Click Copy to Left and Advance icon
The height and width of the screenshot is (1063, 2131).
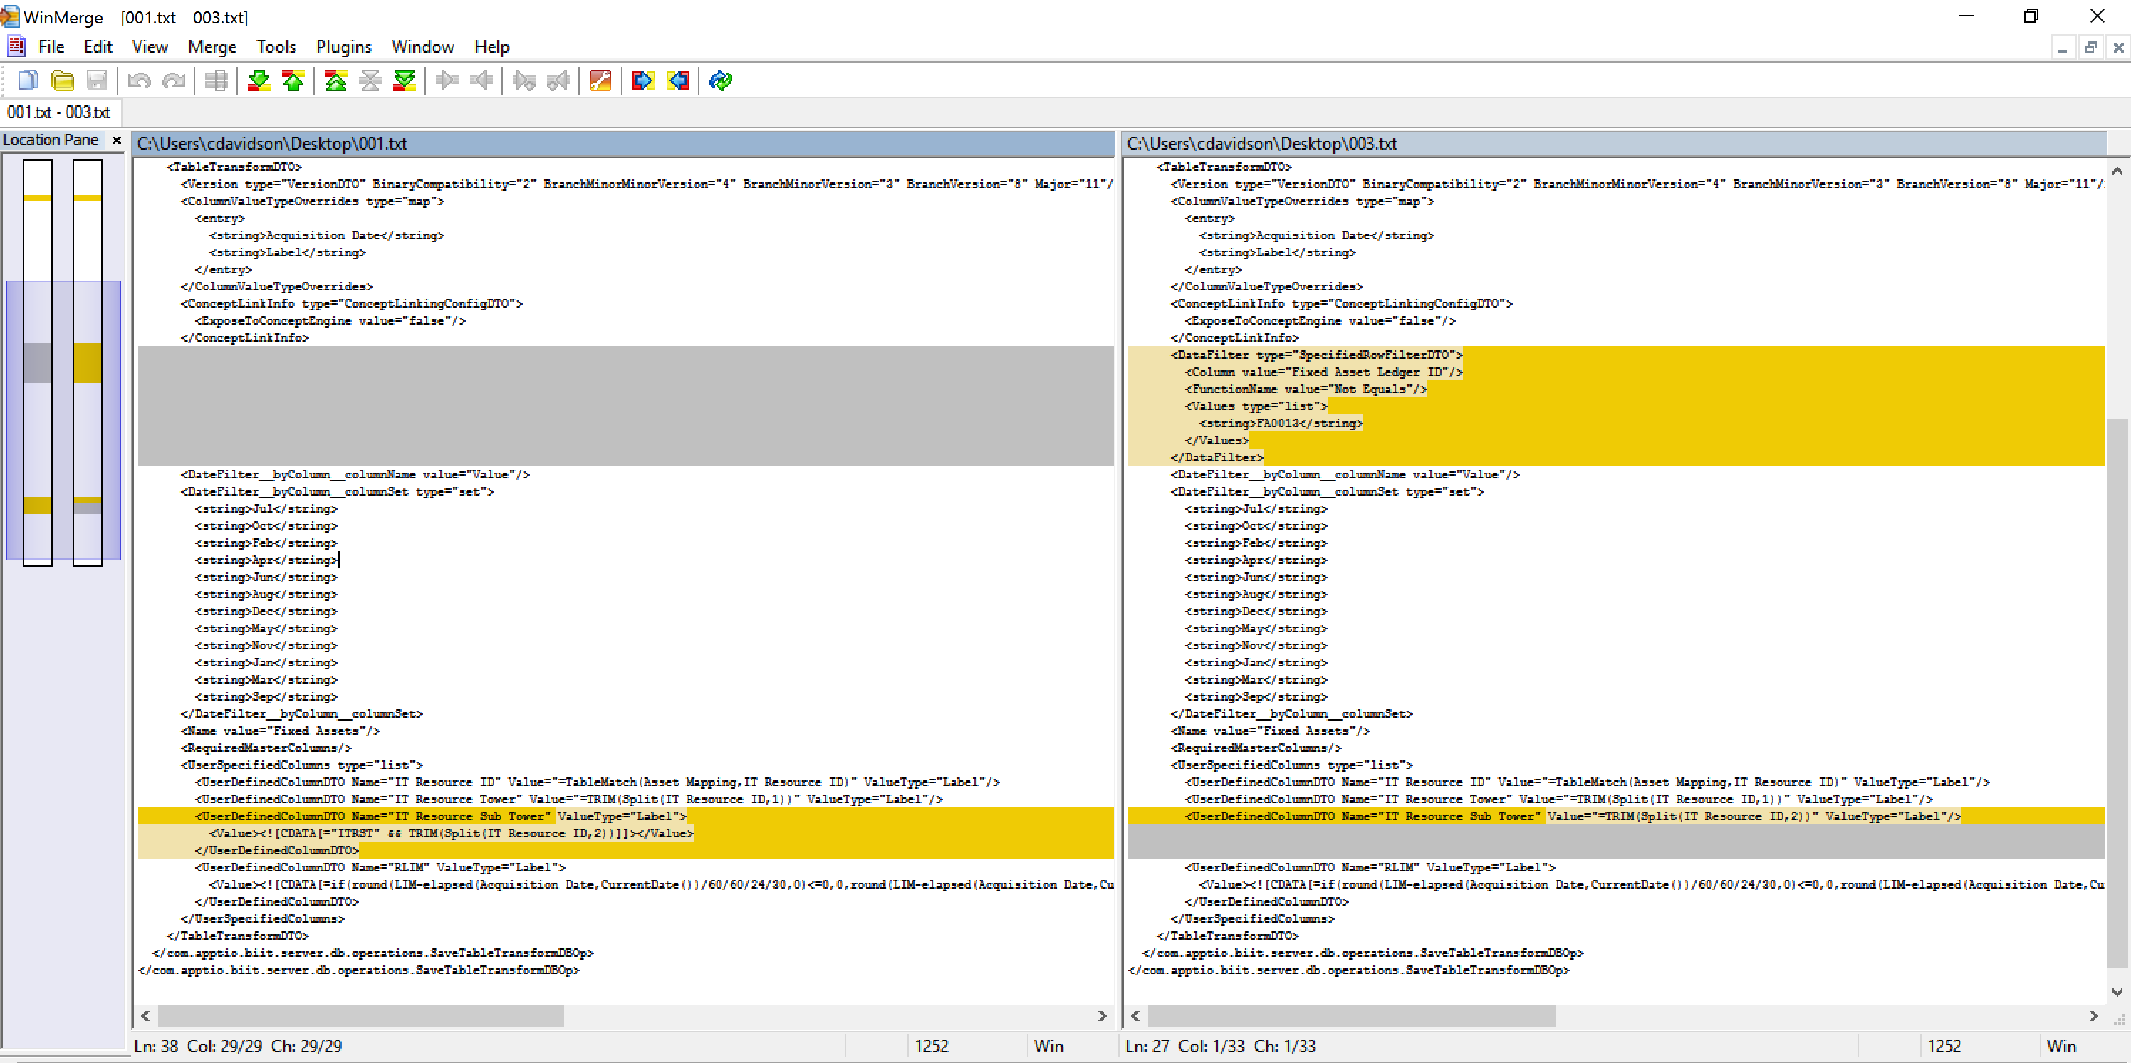point(558,80)
